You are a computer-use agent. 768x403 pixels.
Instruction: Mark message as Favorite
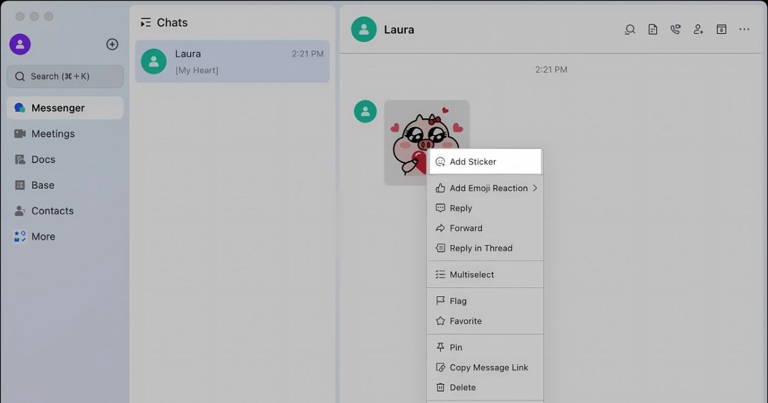click(x=485, y=321)
